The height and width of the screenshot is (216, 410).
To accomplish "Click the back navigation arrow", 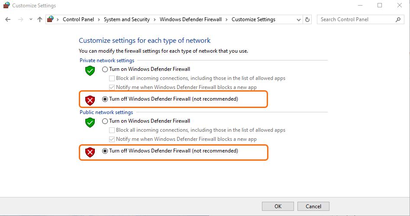I will click(8, 19).
